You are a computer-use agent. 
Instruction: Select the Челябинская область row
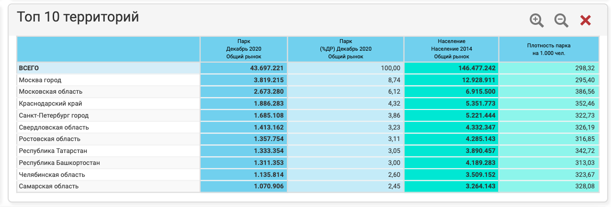point(52,175)
